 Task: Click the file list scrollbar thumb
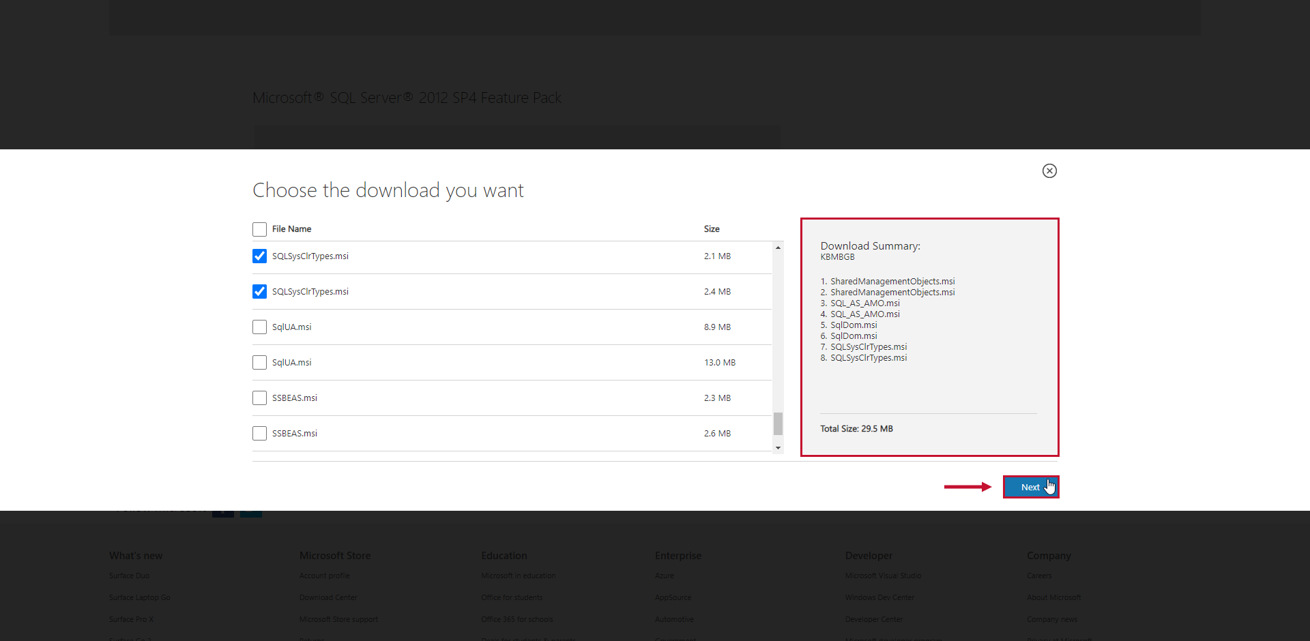coord(778,423)
